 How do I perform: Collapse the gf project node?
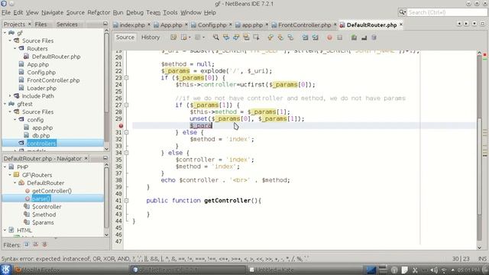pos(5,32)
